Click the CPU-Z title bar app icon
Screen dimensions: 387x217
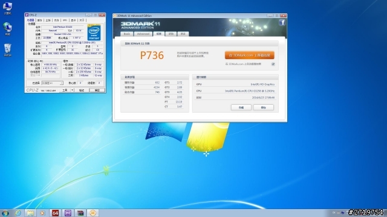(27, 15)
